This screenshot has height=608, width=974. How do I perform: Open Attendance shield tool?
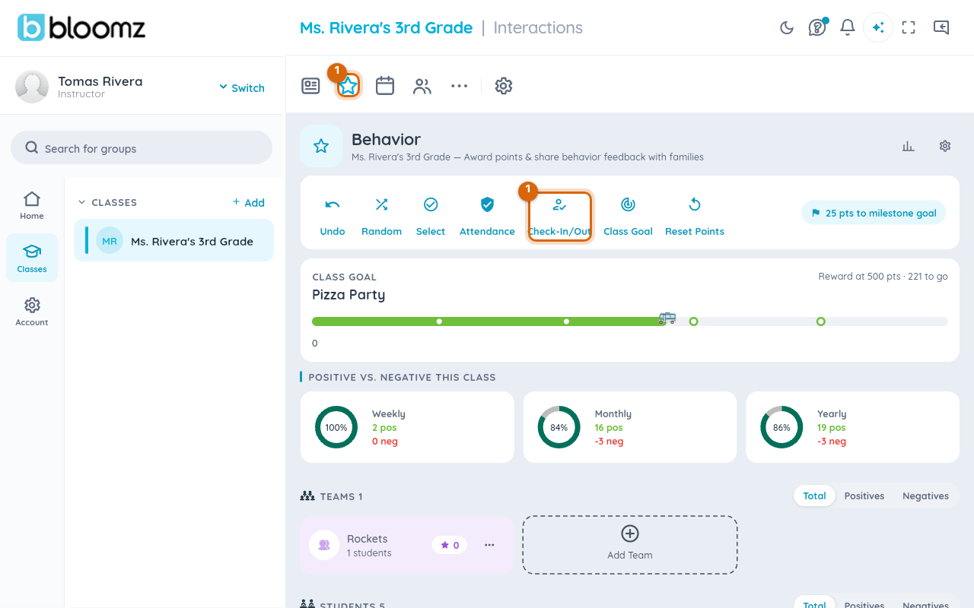click(487, 217)
